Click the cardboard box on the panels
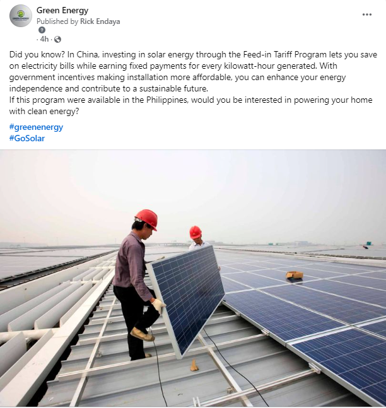 click(x=294, y=275)
